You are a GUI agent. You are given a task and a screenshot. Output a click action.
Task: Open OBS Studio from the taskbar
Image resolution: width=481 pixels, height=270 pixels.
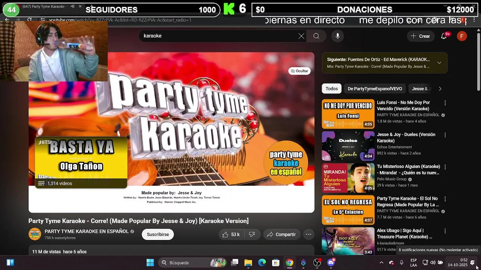[317, 262]
